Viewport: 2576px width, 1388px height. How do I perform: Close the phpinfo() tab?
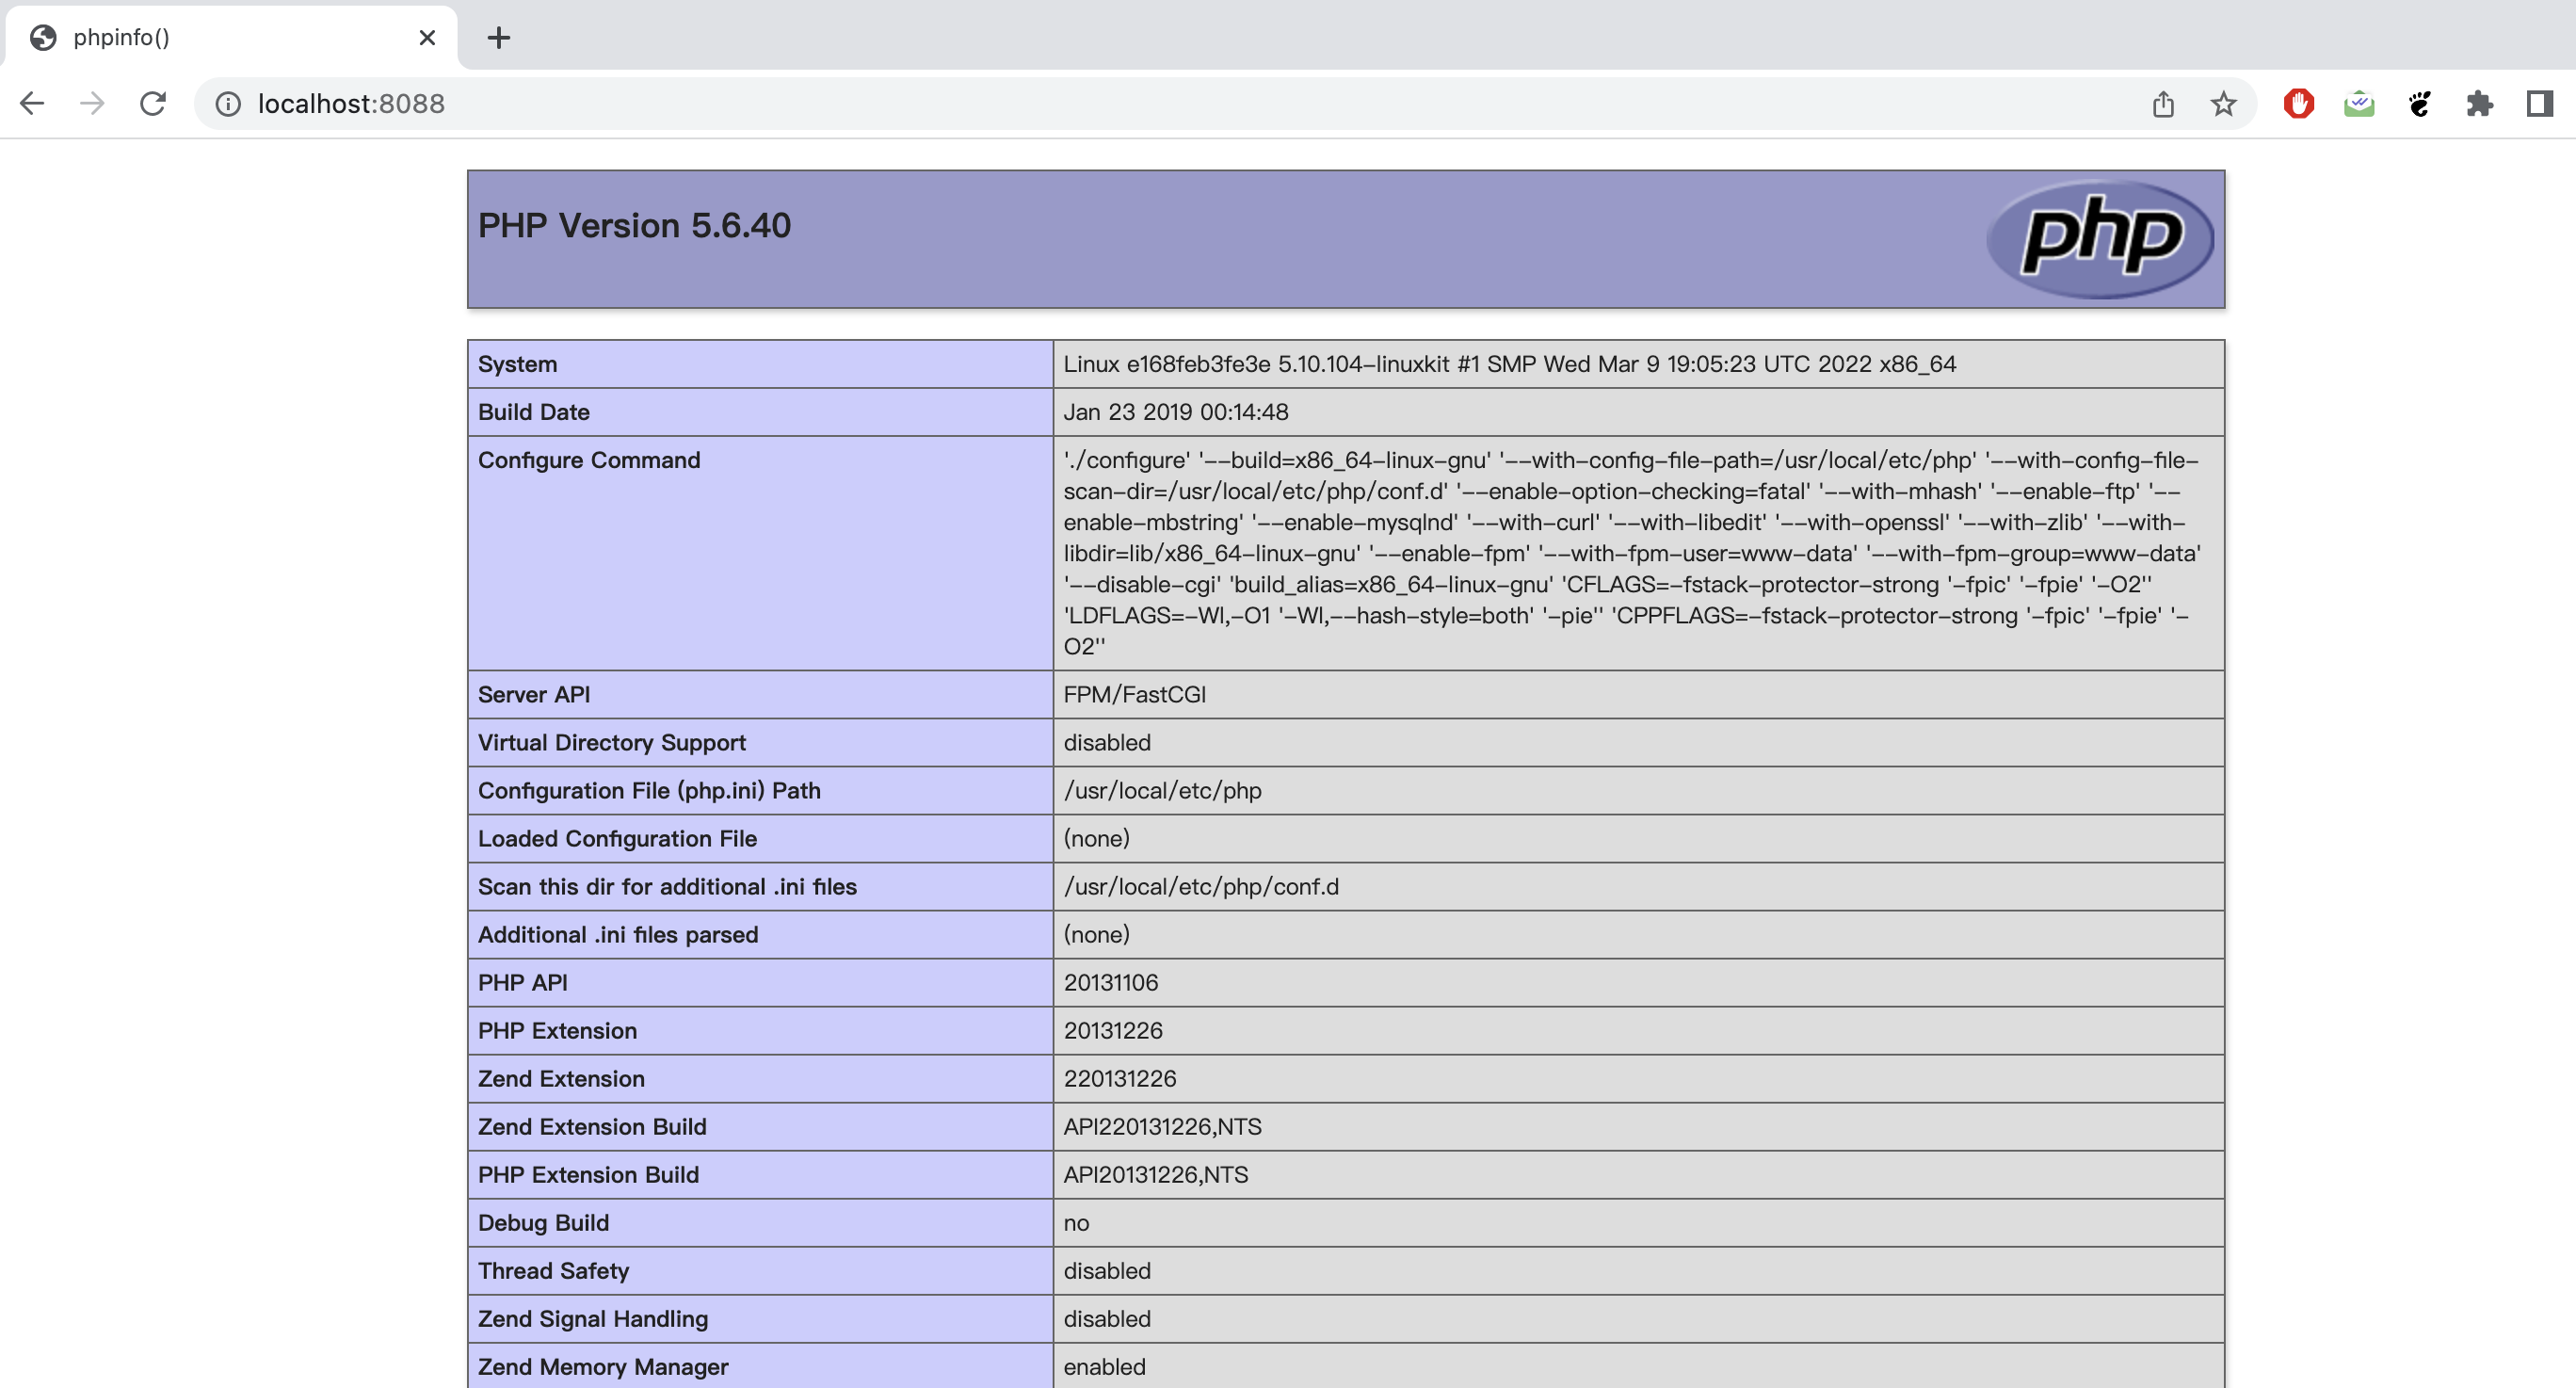[427, 38]
